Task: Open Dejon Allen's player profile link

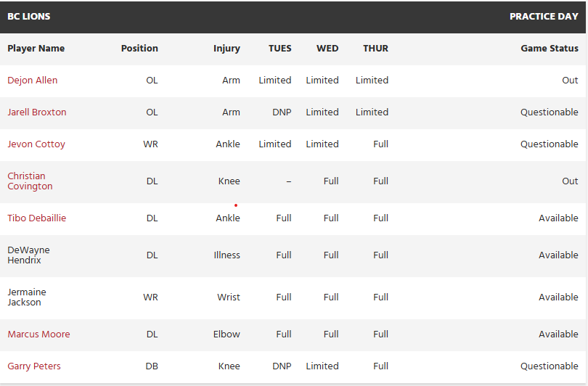Action: click(33, 81)
